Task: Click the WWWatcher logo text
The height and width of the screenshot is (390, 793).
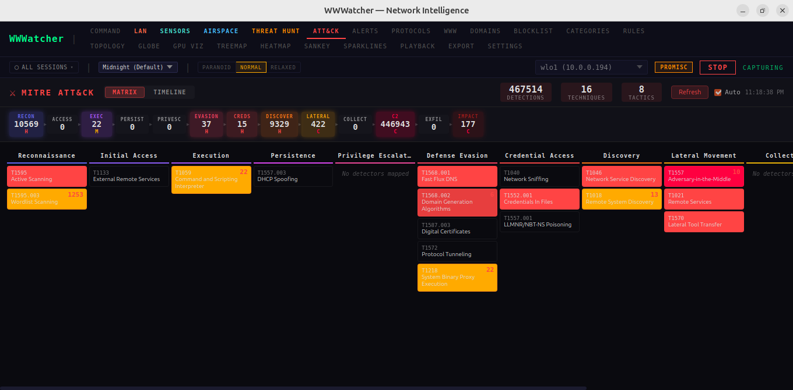Action: [36, 38]
